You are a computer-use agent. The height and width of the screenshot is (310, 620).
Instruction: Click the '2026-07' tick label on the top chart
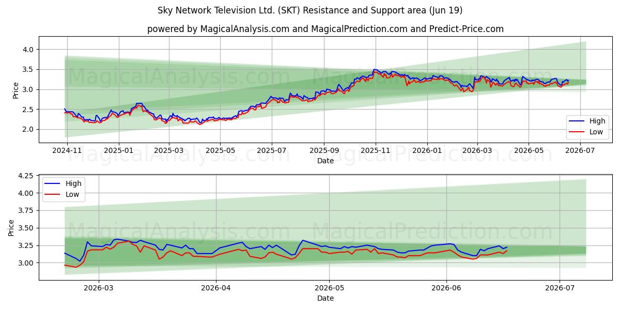[580, 150]
